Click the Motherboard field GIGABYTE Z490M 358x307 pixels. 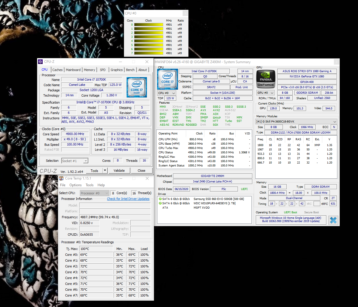click(x=213, y=176)
